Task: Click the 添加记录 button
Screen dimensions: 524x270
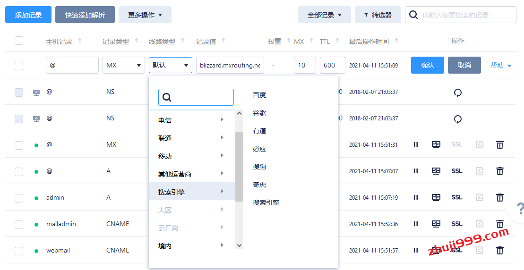Action: [28, 15]
